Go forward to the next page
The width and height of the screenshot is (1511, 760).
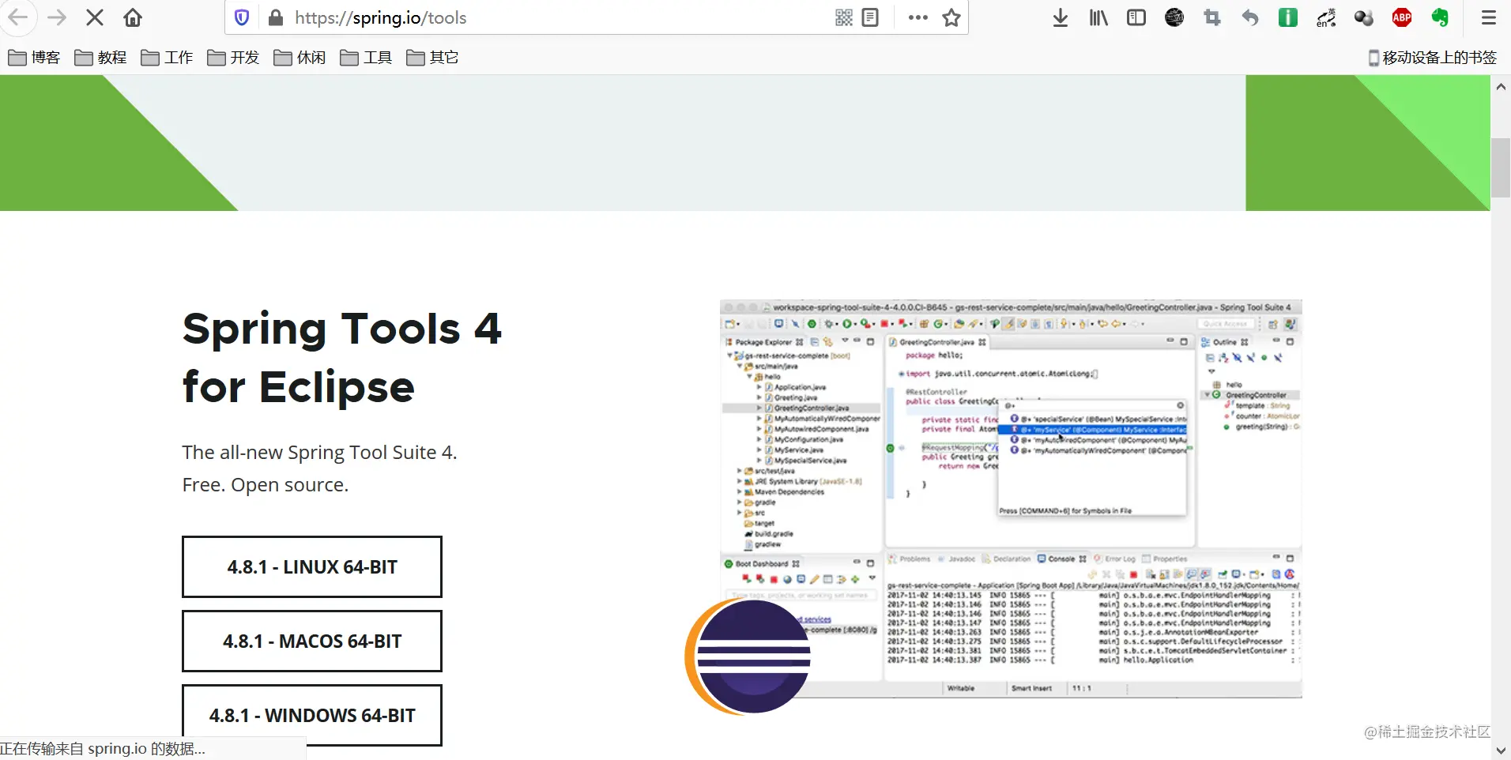pos(57,17)
